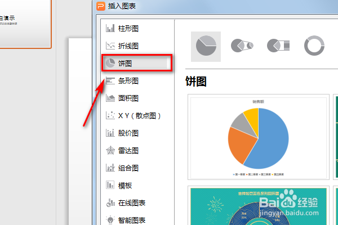Open the 条形图 category label
The height and width of the screenshot is (225, 338).
(128, 81)
